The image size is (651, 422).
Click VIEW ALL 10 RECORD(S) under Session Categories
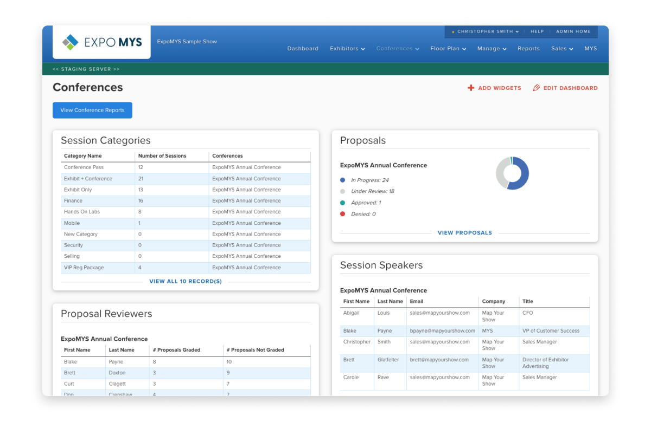[186, 282]
